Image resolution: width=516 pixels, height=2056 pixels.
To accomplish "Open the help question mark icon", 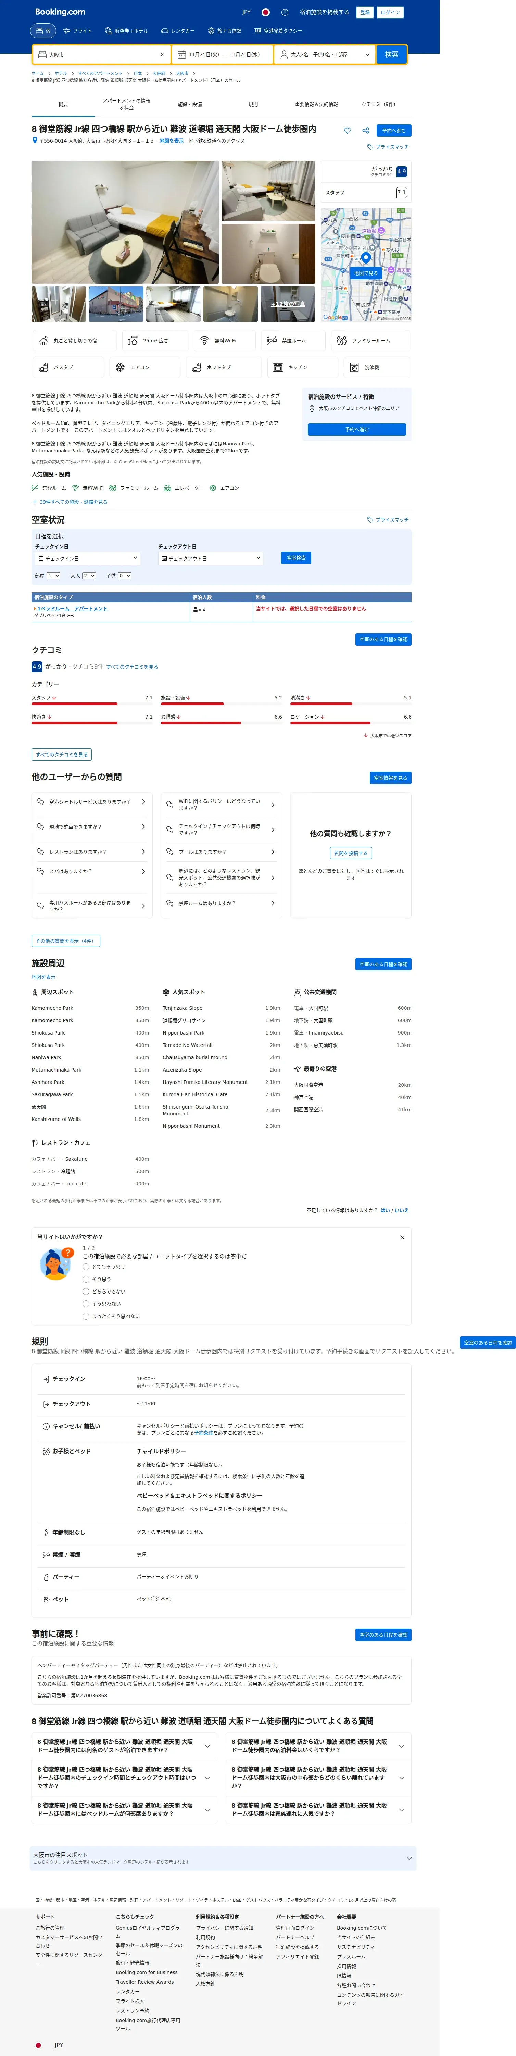I will (x=285, y=12).
